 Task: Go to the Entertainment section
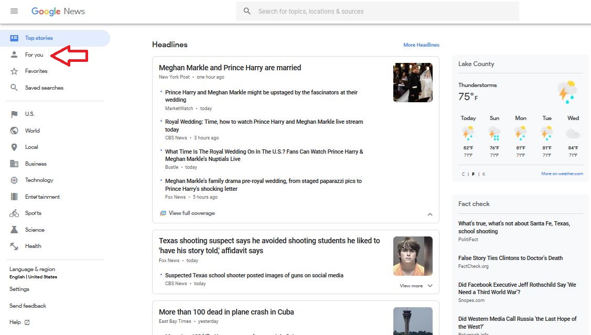(42, 197)
